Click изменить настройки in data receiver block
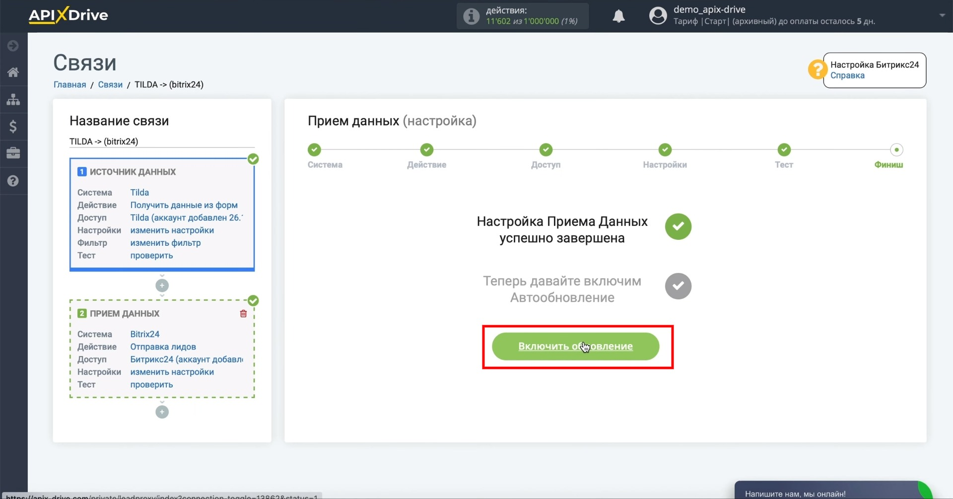The width and height of the screenshot is (953, 499). [172, 372]
